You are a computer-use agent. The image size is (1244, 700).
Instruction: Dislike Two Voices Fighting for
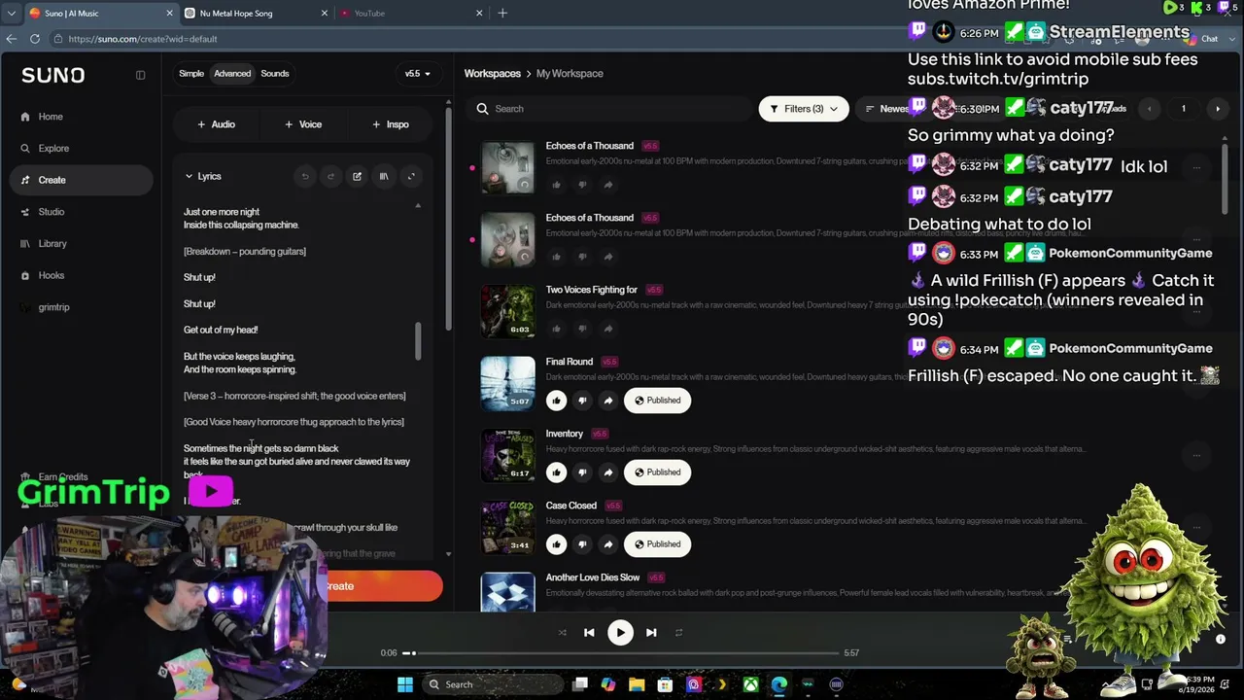coord(582,329)
